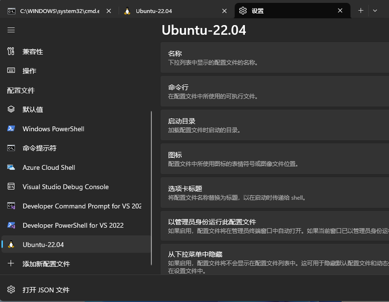Open a new tab with plus button

361,11
